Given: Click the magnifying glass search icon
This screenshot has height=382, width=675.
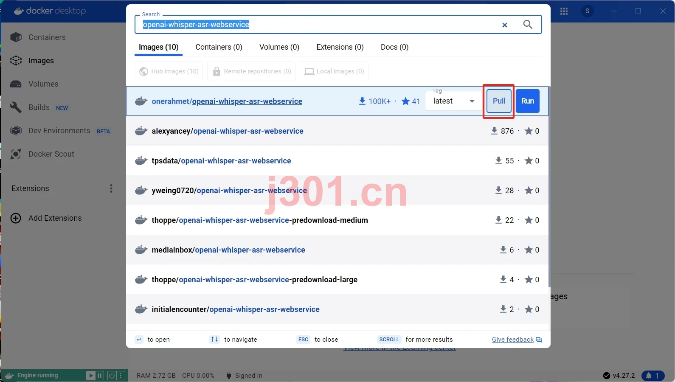Looking at the screenshot, I should [x=528, y=25].
